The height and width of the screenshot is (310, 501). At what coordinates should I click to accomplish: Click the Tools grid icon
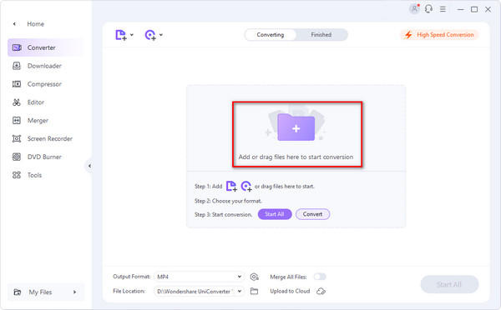click(x=17, y=175)
